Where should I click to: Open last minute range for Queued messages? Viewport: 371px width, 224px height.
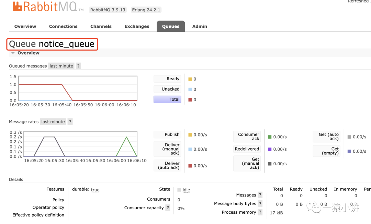tap(61, 66)
